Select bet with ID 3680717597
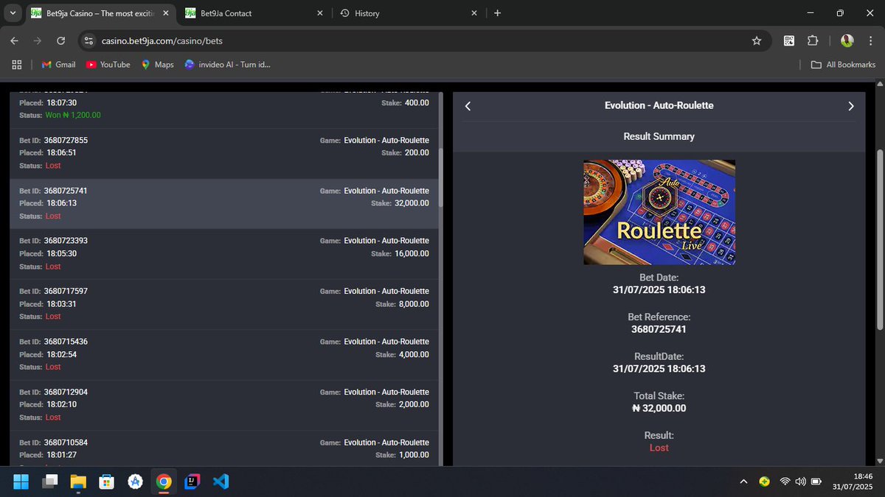The height and width of the screenshot is (497, 885). pyautogui.click(x=224, y=304)
